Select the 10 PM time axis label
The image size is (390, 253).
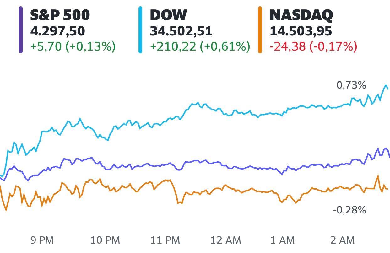point(106,240)
